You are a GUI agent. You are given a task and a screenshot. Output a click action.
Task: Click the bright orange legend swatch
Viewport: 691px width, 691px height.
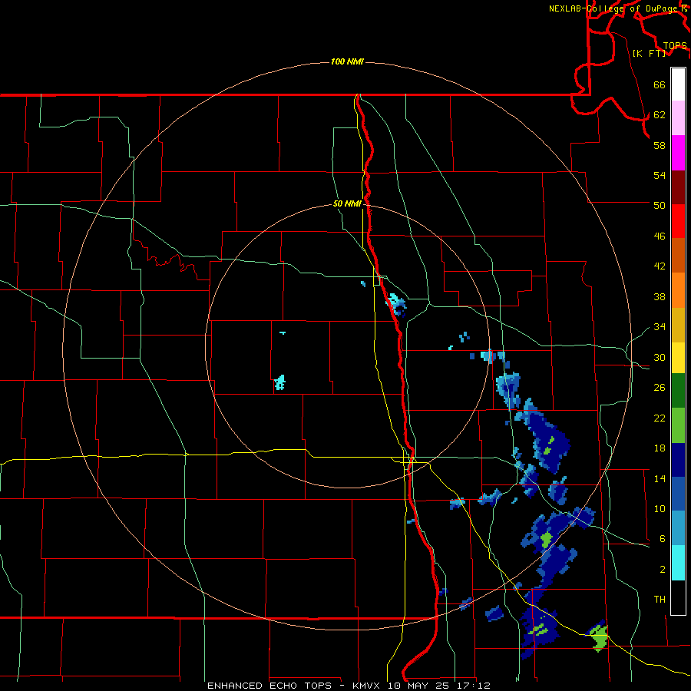tap(678, 290)
